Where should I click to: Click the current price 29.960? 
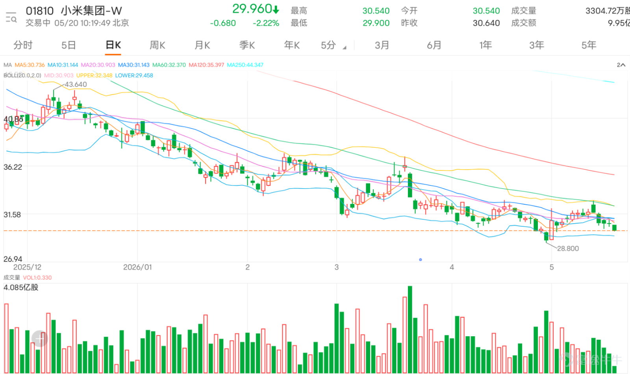pyautogui.click(x=252, y=9)
